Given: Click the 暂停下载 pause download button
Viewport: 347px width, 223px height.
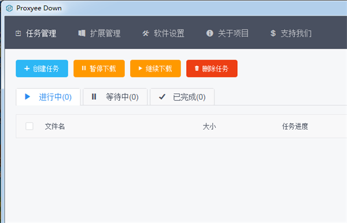Looking at the screenshot, I should click(x=99, y=69).
